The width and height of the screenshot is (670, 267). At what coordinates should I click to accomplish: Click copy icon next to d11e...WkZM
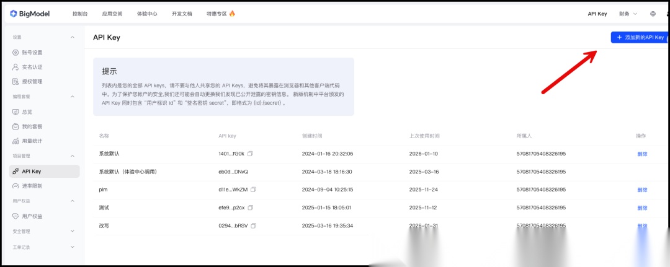[x=253, y=190]
